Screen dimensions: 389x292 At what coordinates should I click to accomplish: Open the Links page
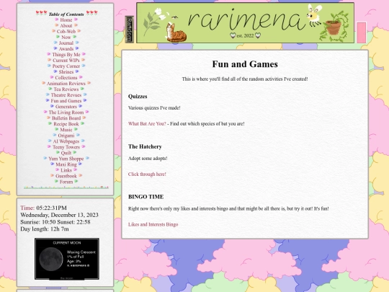(x=66, y=170)
